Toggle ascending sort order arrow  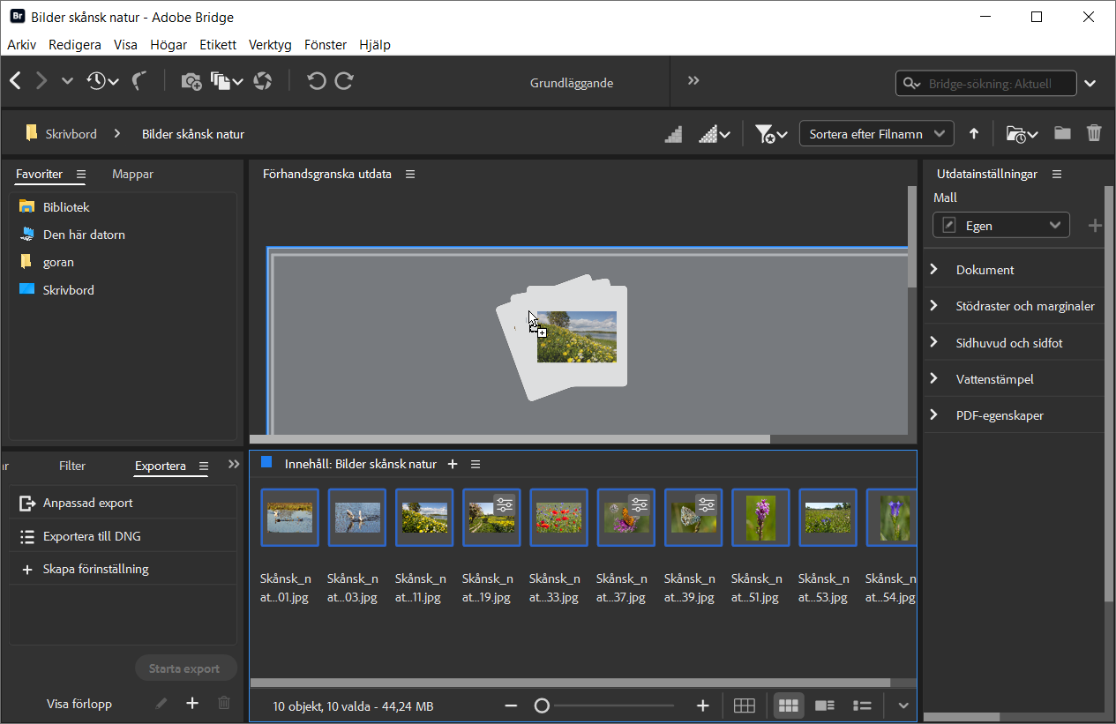point(974,134)
